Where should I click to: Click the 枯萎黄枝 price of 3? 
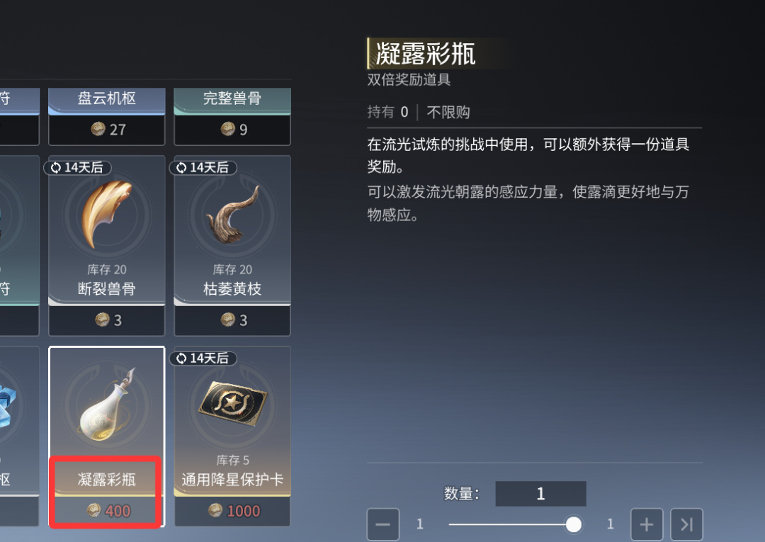243,320
